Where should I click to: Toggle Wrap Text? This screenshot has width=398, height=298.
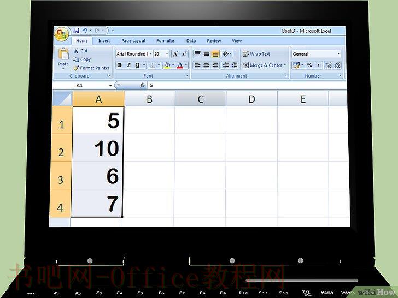click(256, 54)
